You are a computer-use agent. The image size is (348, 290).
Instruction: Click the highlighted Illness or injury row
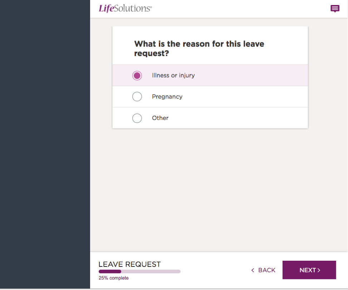(210, 75)
